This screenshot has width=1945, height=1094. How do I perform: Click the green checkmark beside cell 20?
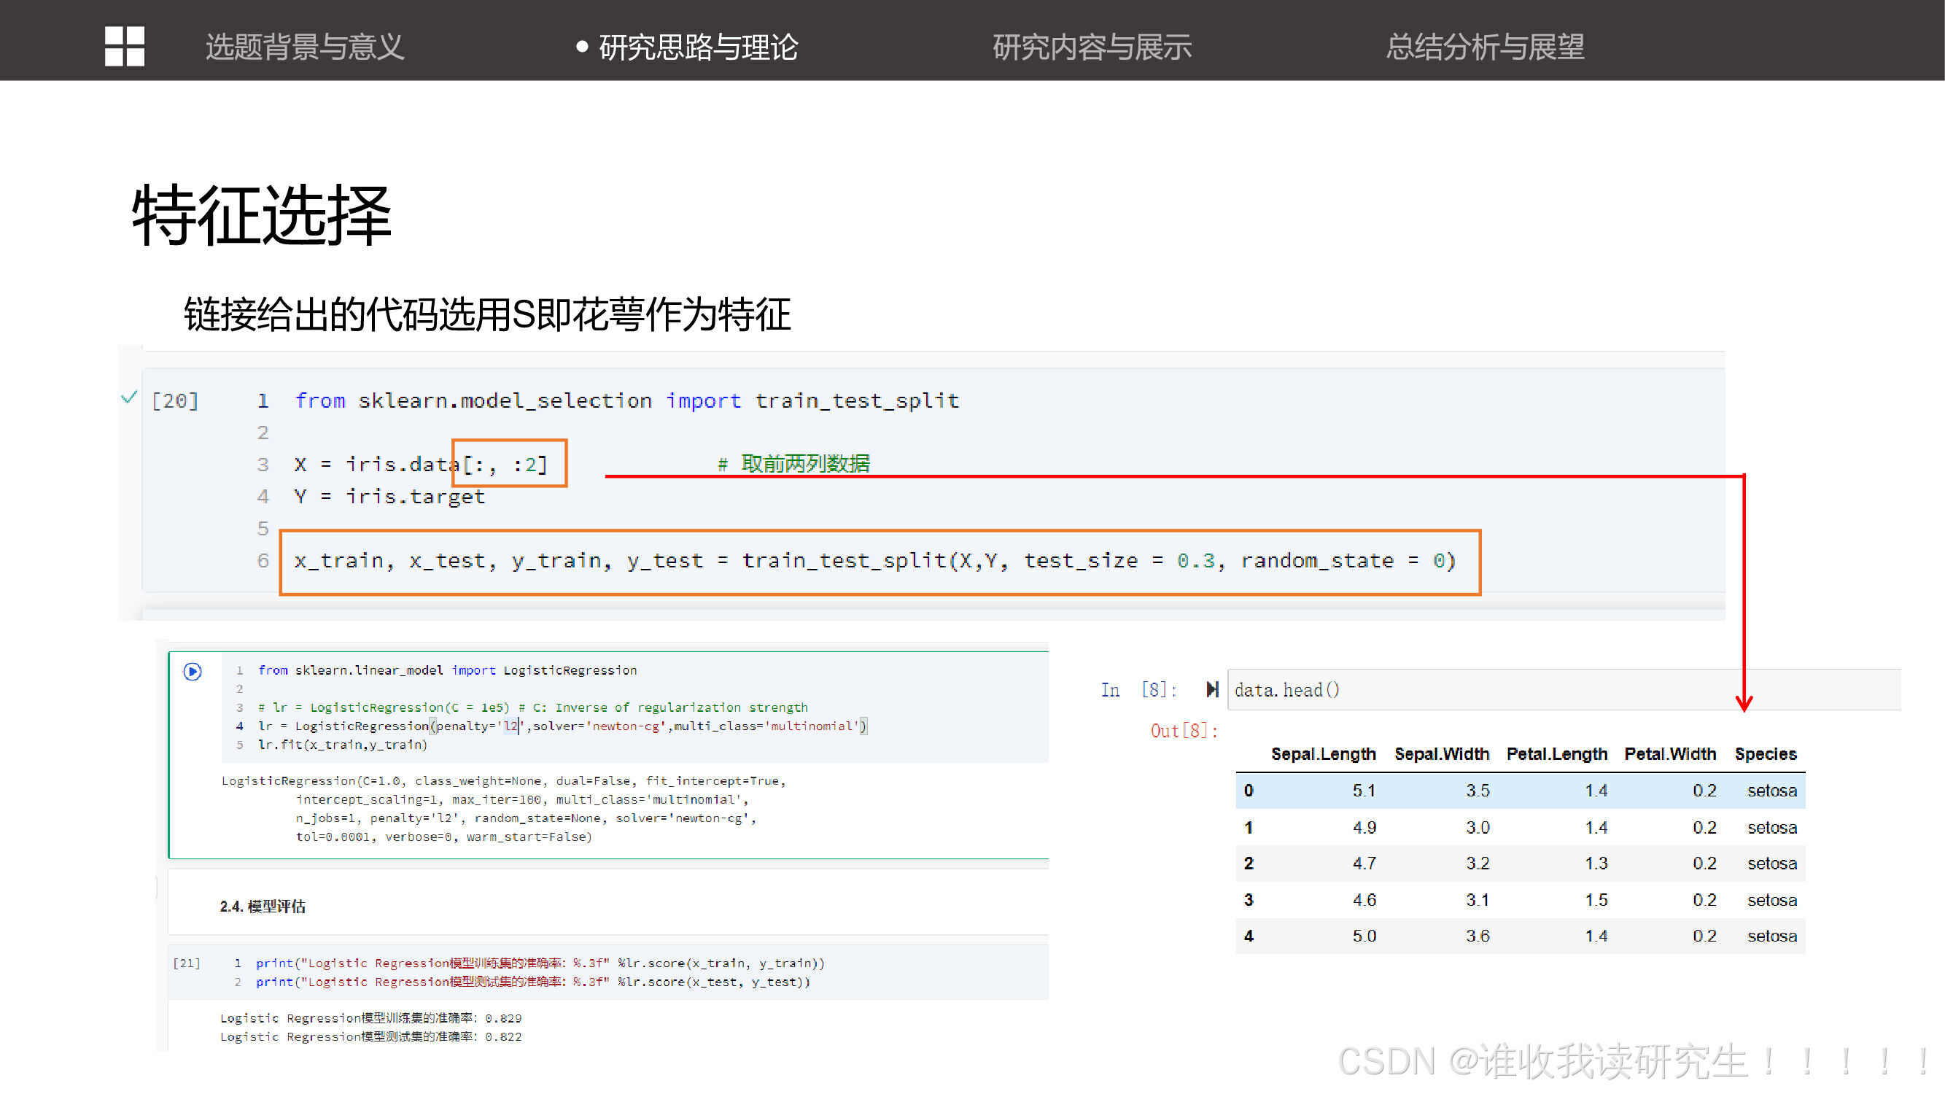click(x=129, y=396)
